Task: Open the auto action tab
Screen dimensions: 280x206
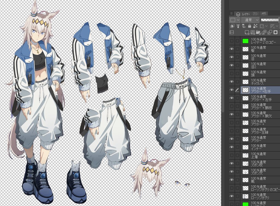Action: pos(264,14)
